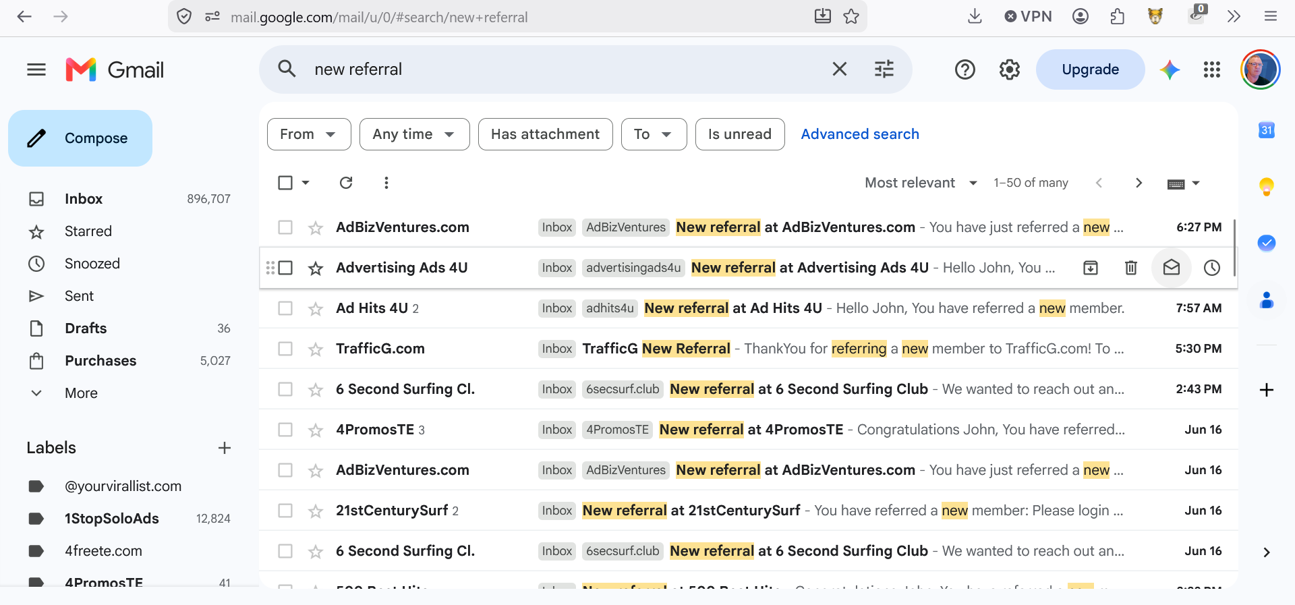Screen dimensions: 1295x605
Task: Open Google Calendar side panel icon
Action: click(x=1267, y=130)
